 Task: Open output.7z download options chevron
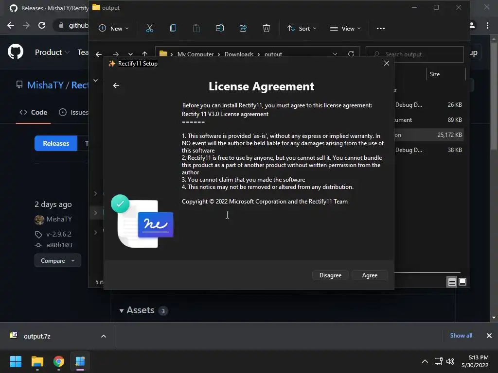pos(104,336)
